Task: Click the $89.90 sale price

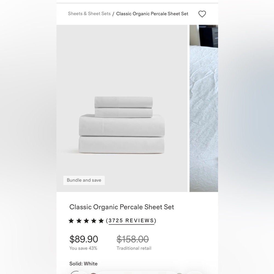Action: pyautogui.click(x=84, y=239)
